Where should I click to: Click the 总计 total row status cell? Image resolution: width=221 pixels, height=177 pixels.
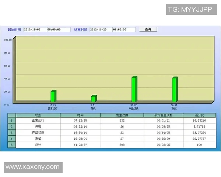click(x=38, y=145)
